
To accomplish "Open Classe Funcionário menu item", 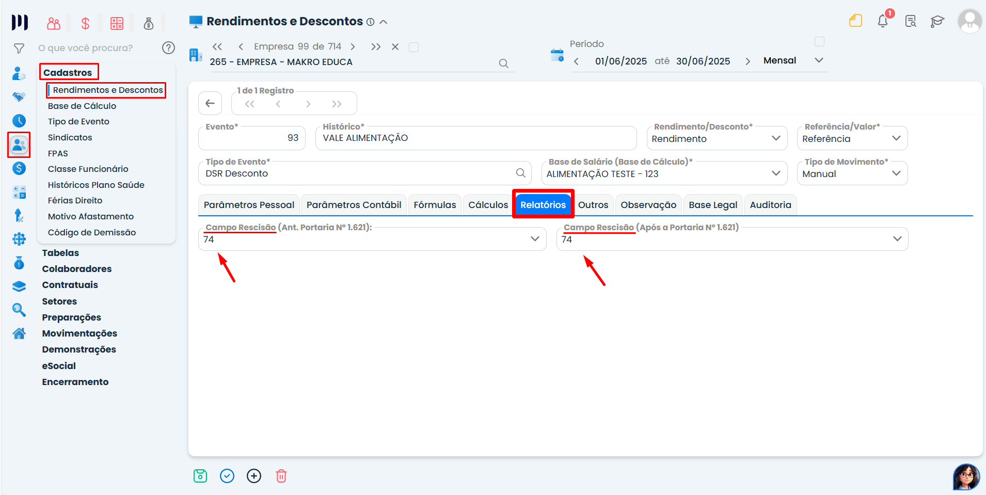I will click(88, 169).
